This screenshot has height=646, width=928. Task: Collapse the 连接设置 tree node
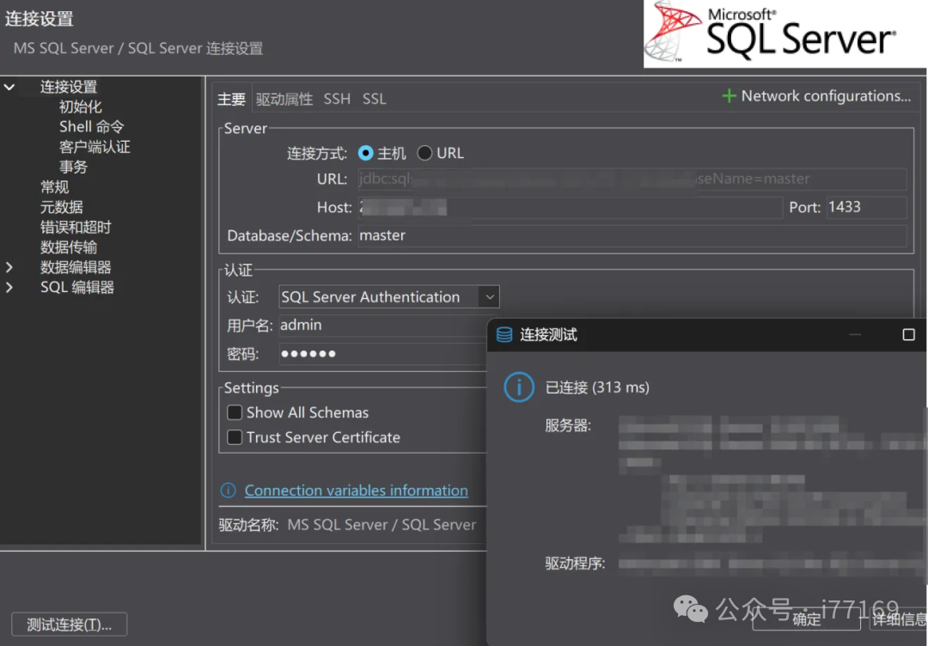tap(9, 87)
